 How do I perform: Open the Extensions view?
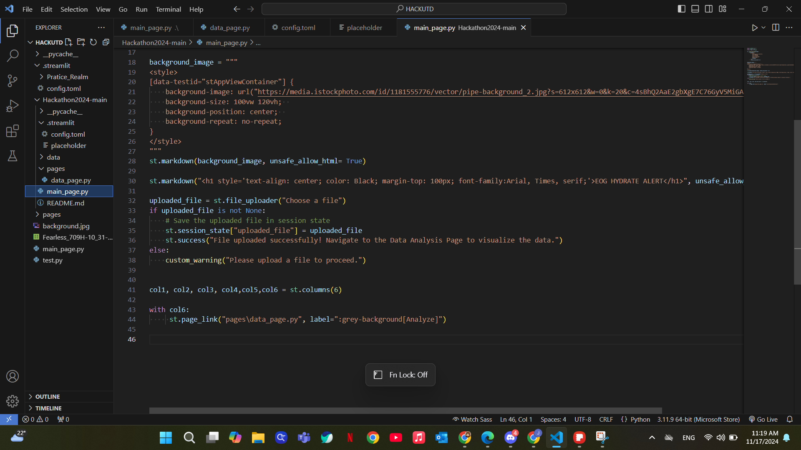point(13,131)
